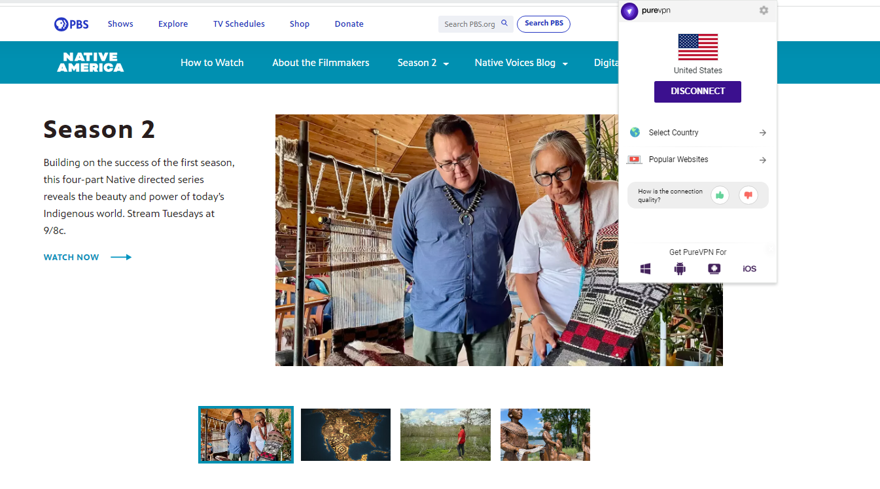Click the search magnifier icon
The height and width of the screenshot is (489, 880).
pyautogui.click(x=504, y=23)
